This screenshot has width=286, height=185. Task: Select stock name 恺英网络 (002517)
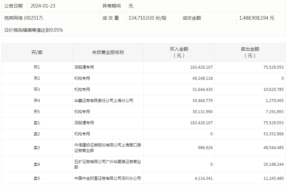[24, 18]
